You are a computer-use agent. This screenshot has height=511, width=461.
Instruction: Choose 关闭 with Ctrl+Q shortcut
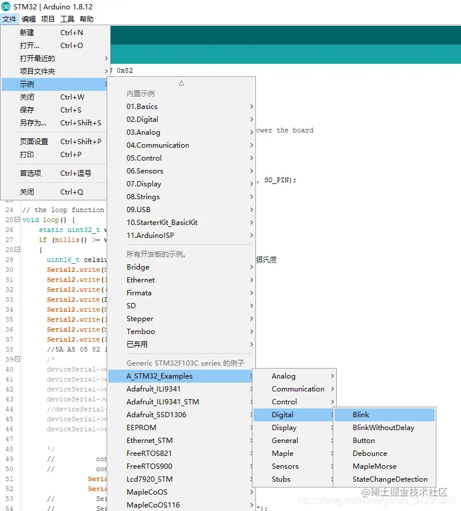point(54,192)
